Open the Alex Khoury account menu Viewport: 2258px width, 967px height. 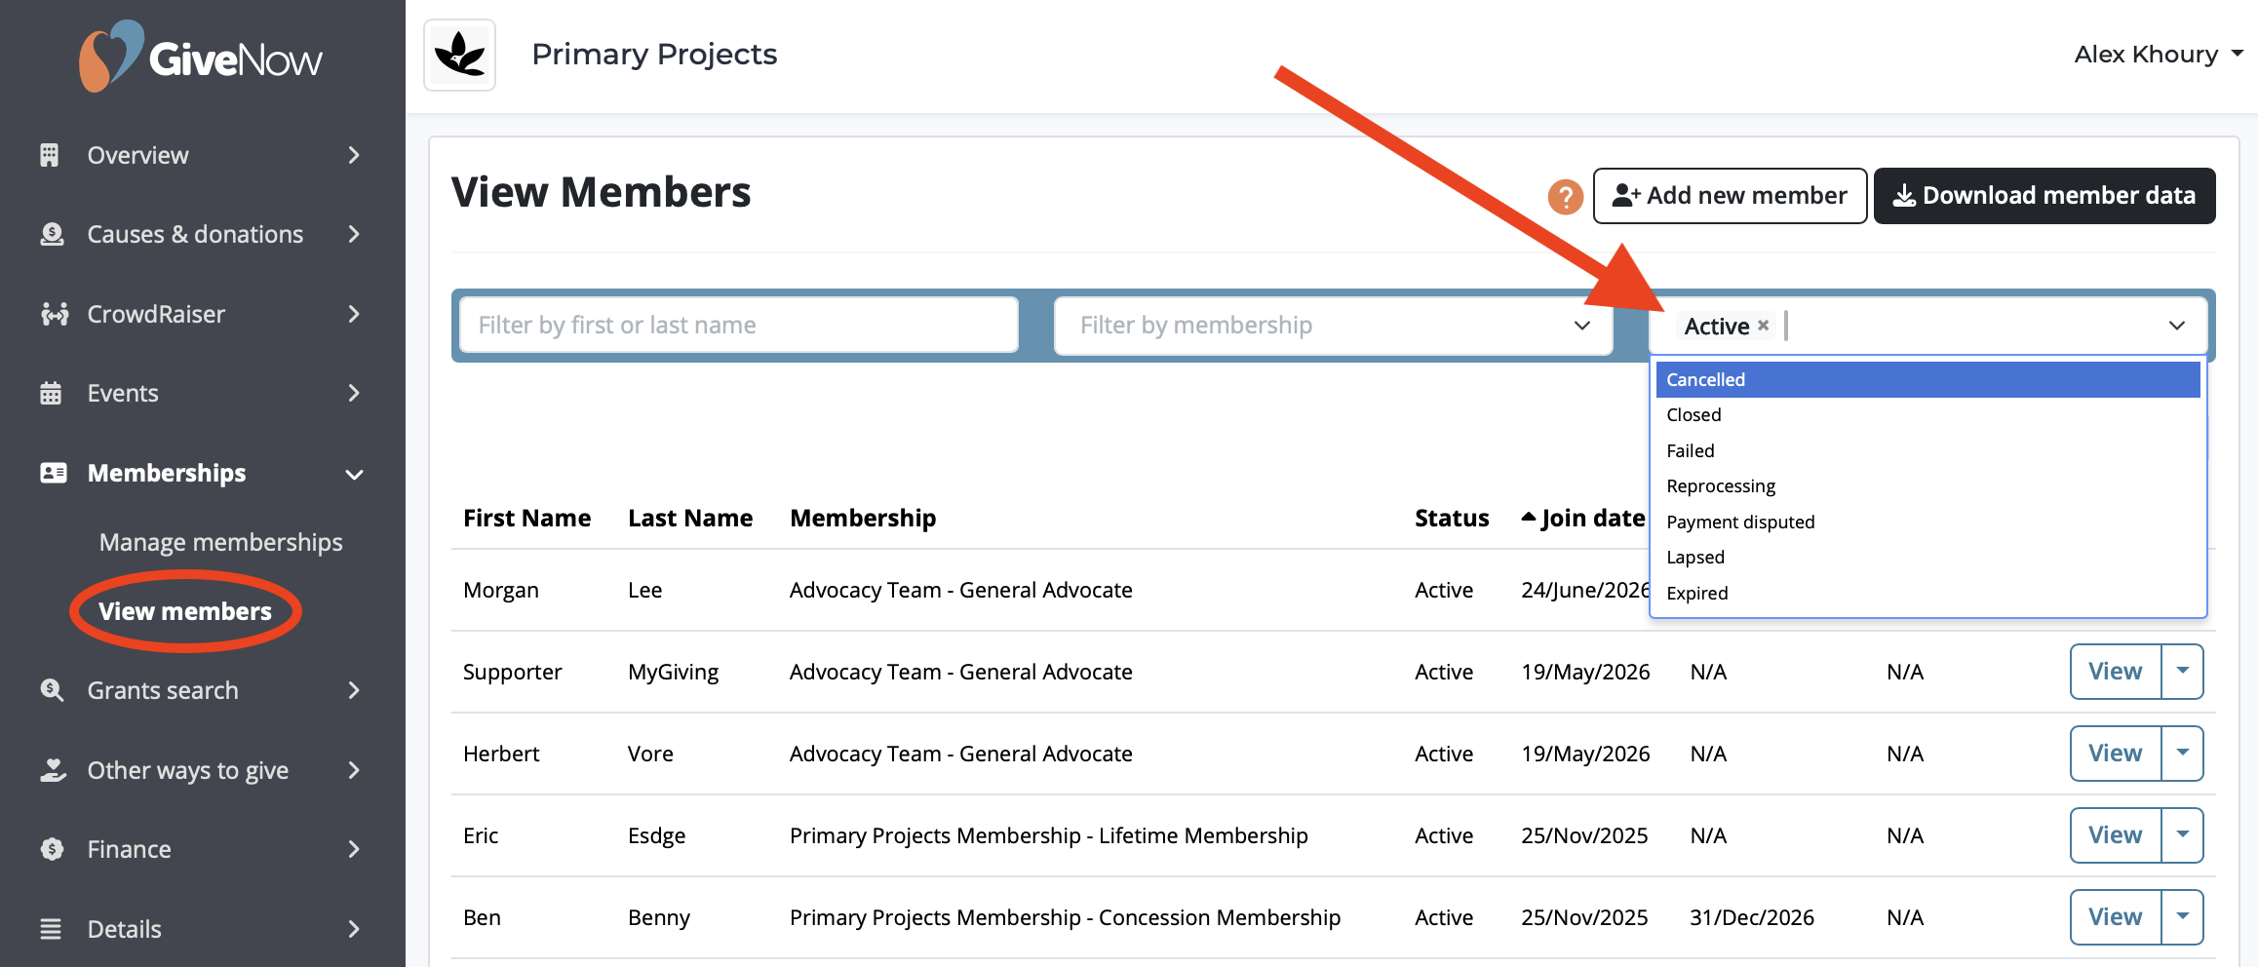coord(2158,55)
